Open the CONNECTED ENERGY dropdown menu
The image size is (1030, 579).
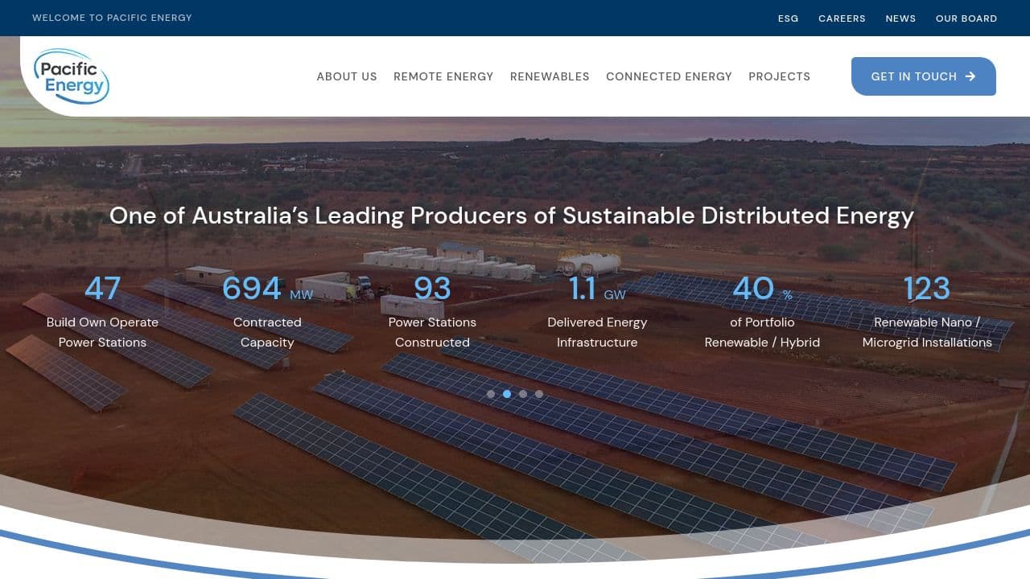click(669, 76)
